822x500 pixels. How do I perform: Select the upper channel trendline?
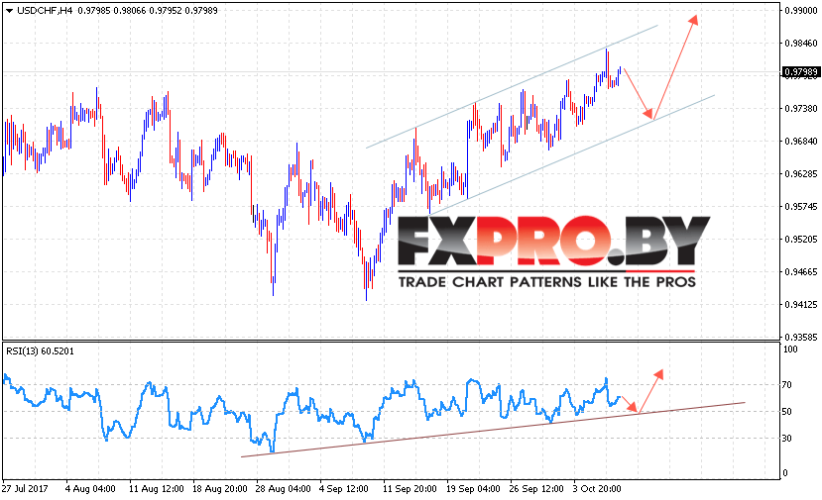pyautogui.click(x=512, y=86)
